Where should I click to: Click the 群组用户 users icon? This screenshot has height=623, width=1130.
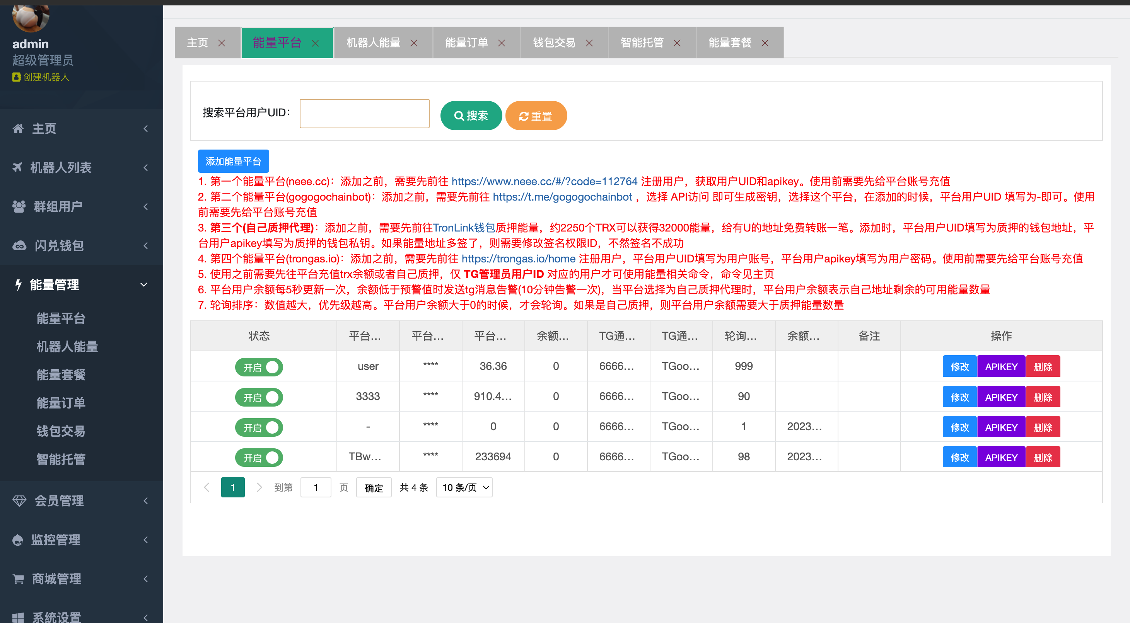tap(18, 206)
